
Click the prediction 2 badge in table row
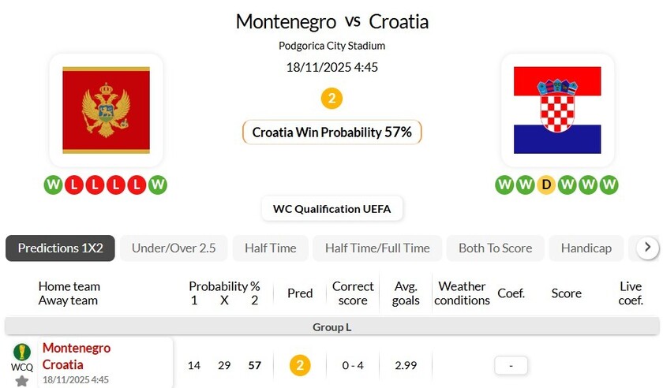[300, 365]
